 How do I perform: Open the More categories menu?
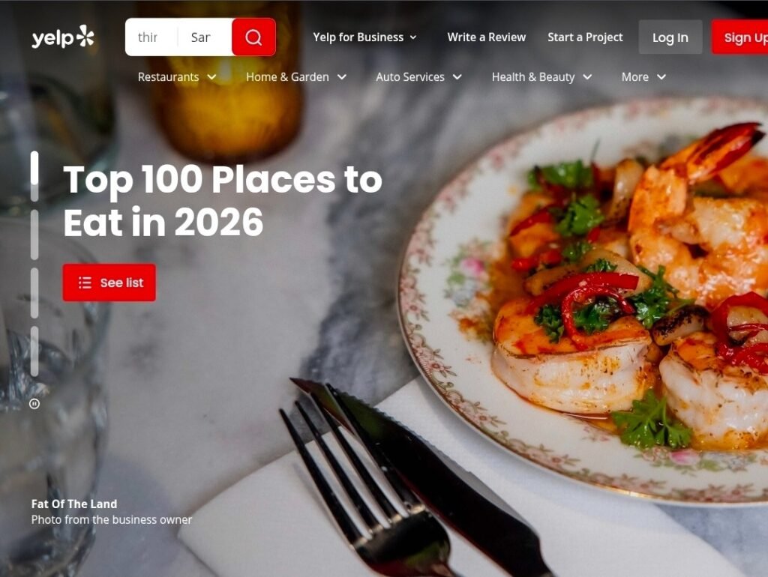click(643, 77)
